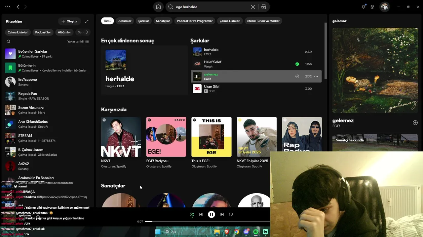423x237 pixels.
Task: Open Brave browser from the taskbar
Action: [x=227, y=232]
